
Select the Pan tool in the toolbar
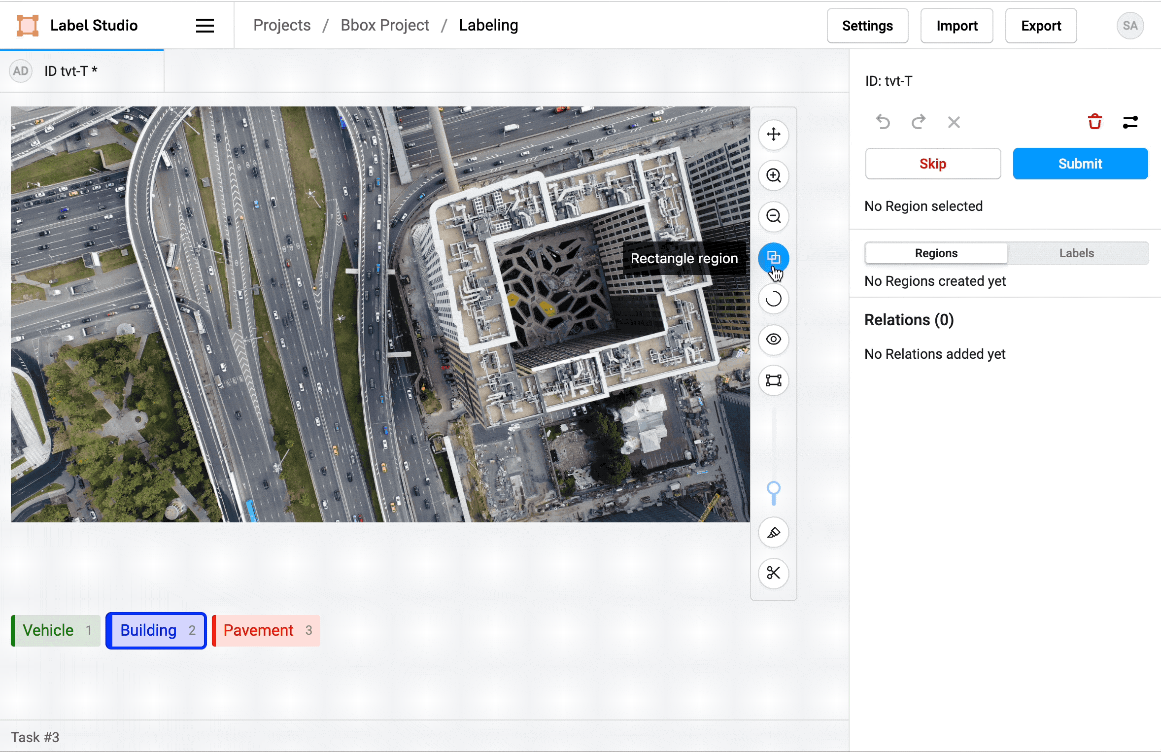[773, 135]
